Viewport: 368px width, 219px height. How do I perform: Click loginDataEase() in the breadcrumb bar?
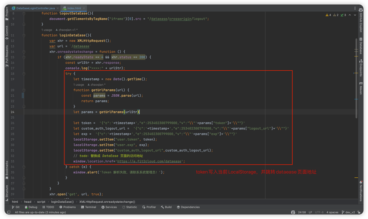click(62, 202)
